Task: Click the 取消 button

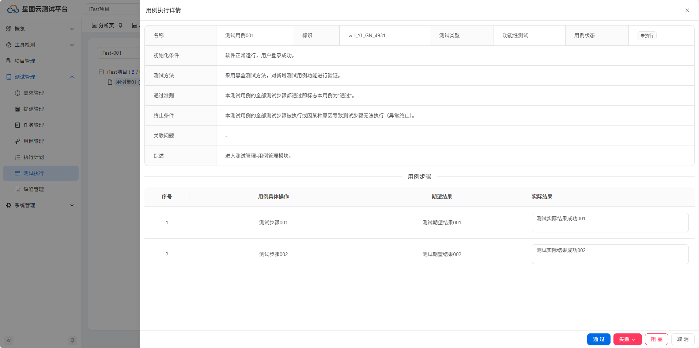Action: pyautogui.click(x=683, y=339)
